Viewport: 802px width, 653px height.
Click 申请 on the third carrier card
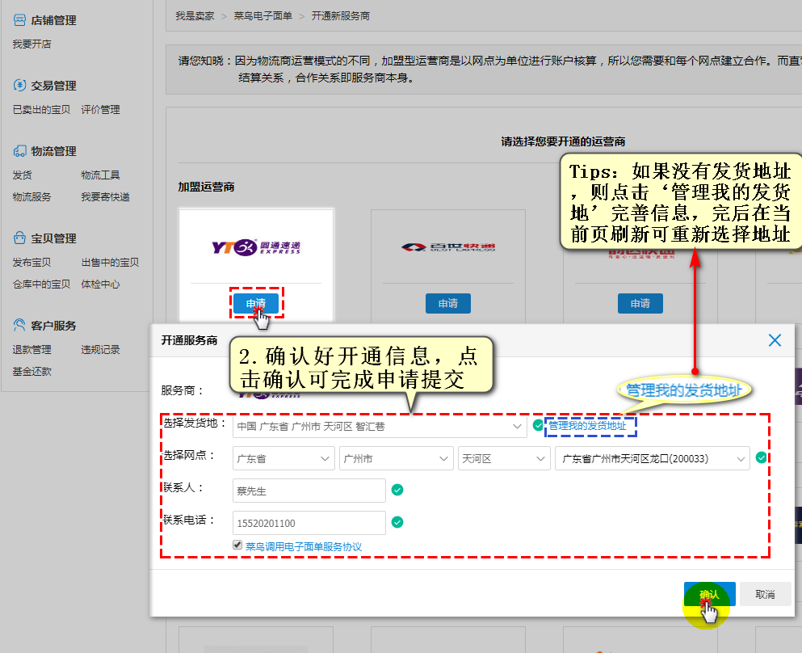tap(640, 304)
